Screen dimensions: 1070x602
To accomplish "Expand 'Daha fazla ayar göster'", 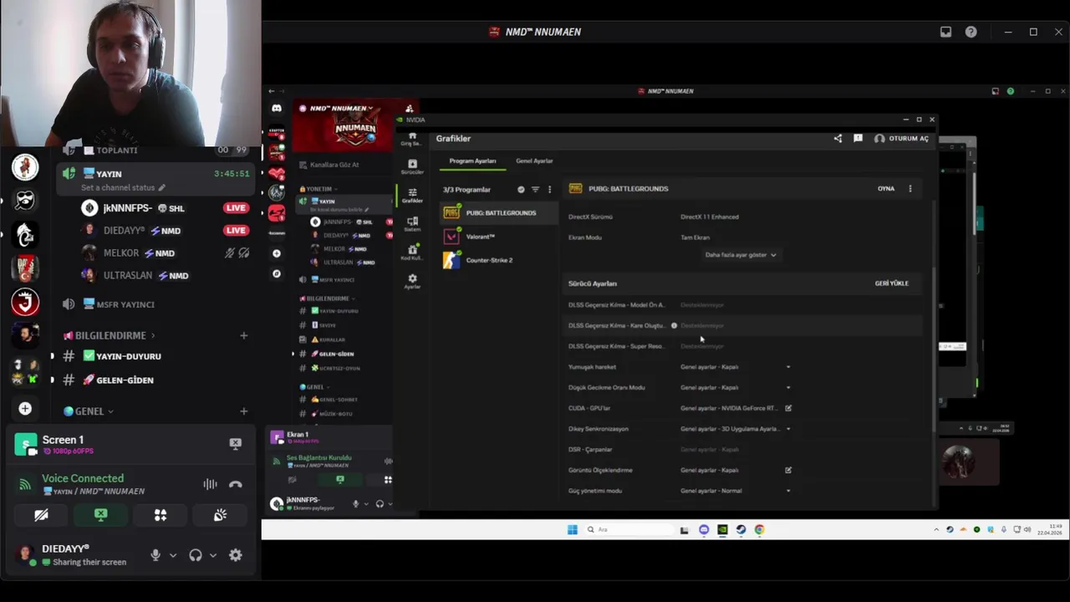I will click(x=741, y=255).
